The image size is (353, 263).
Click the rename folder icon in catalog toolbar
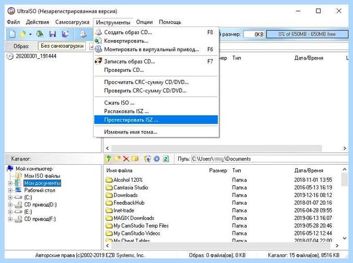click(135, 159)
